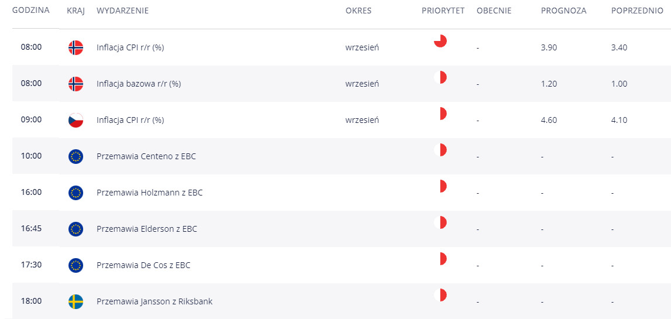The image size is (671, 319).
Task: Click the Sweden flag icon
Action: coord(76,301)
